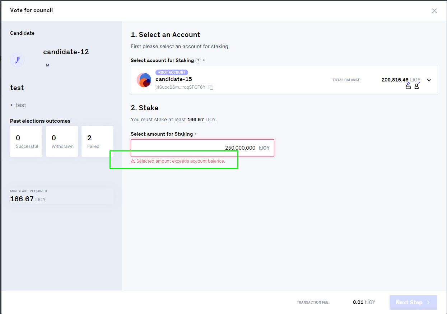
Task: Click the lock icon beside total balance
Action: click(408, 86)
